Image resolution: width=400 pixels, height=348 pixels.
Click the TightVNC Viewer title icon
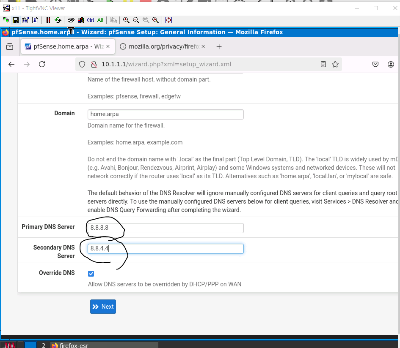click(6, 8)
